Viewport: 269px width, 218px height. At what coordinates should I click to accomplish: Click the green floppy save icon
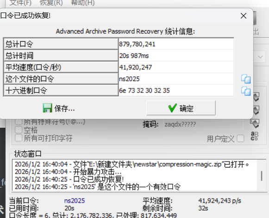(x=47, y=108)
